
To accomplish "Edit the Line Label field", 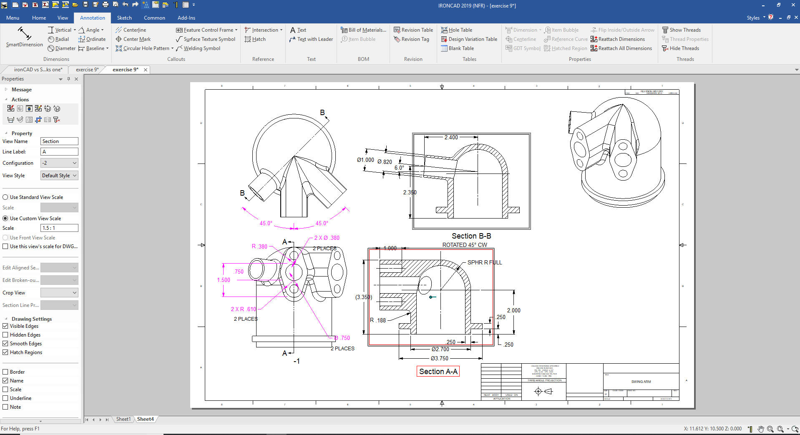I will [x=59, y=152].
